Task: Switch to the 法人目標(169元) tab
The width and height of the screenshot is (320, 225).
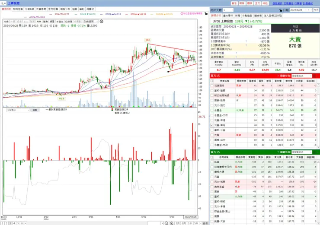Action: (273, 16)
